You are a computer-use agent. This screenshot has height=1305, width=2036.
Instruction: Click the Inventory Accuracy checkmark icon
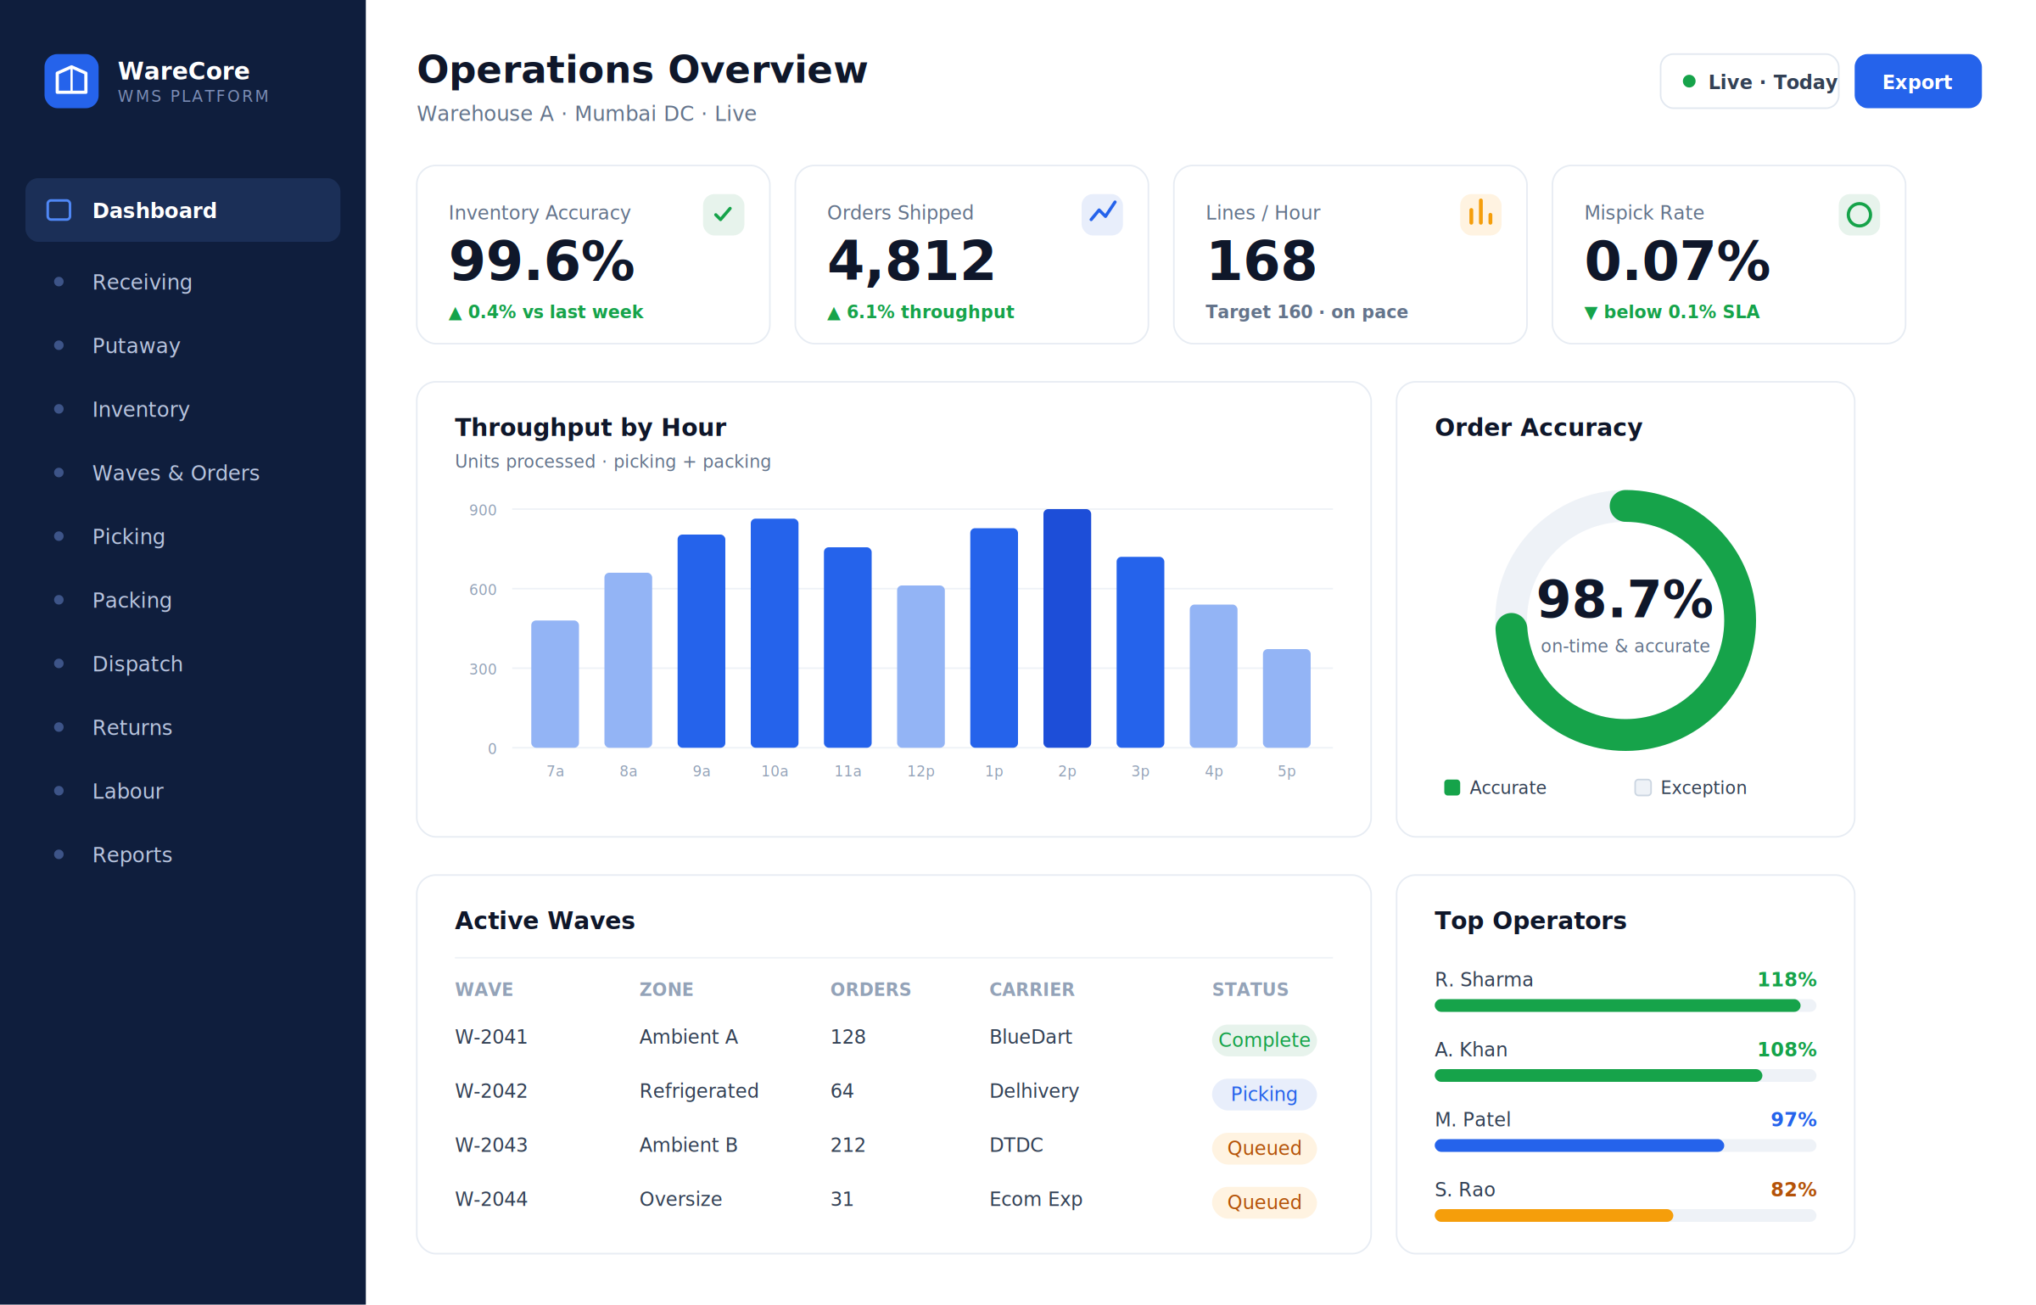point(724,215)
